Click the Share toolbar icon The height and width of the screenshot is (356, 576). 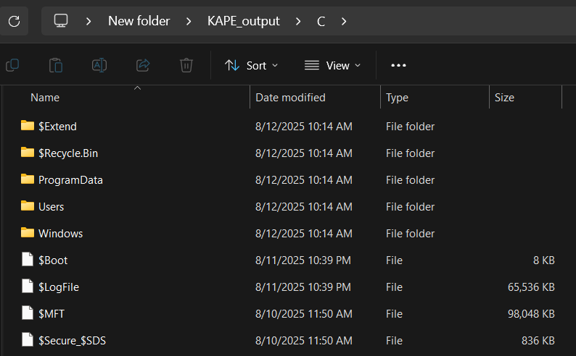(143, 65)
